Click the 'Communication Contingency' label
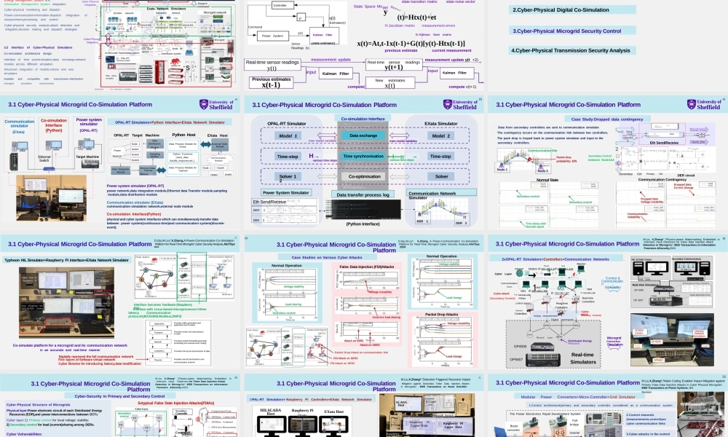728x437 pixels. tap(662, 180)
